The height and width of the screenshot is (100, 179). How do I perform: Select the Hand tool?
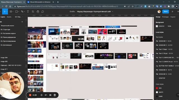coord(38,12)
